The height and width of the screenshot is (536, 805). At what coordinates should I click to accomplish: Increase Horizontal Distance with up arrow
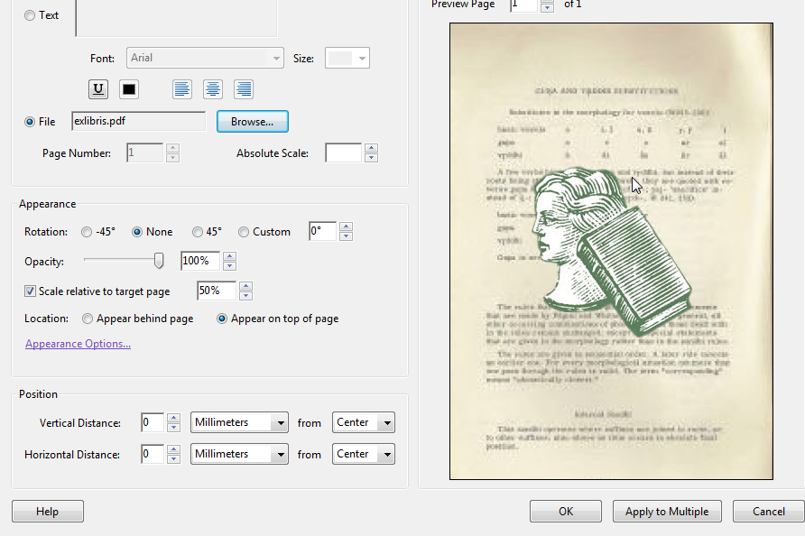click(173, 449)
